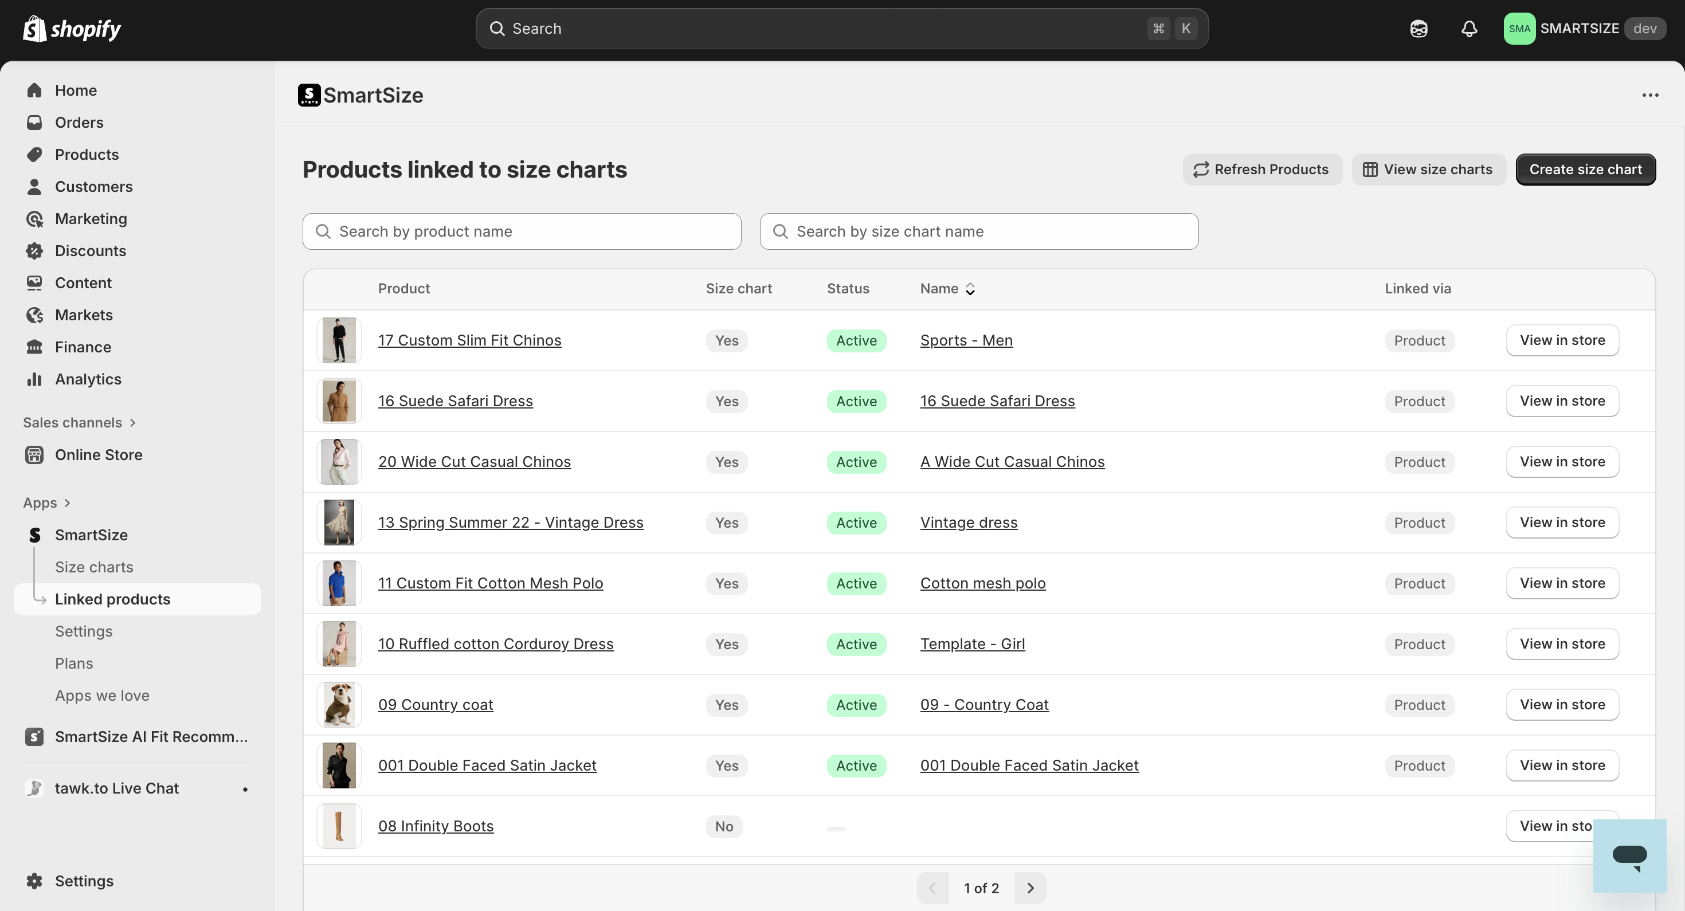Click the 09 Country coat thumbnail

(339, 704)
